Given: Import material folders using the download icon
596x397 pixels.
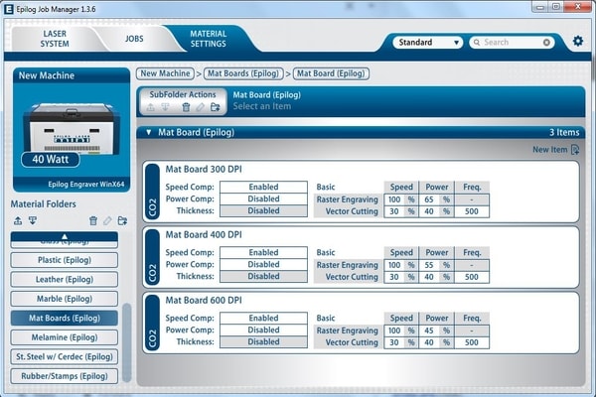Looking at the screenshot, I should pyautogui.click(x=33, y=220).
